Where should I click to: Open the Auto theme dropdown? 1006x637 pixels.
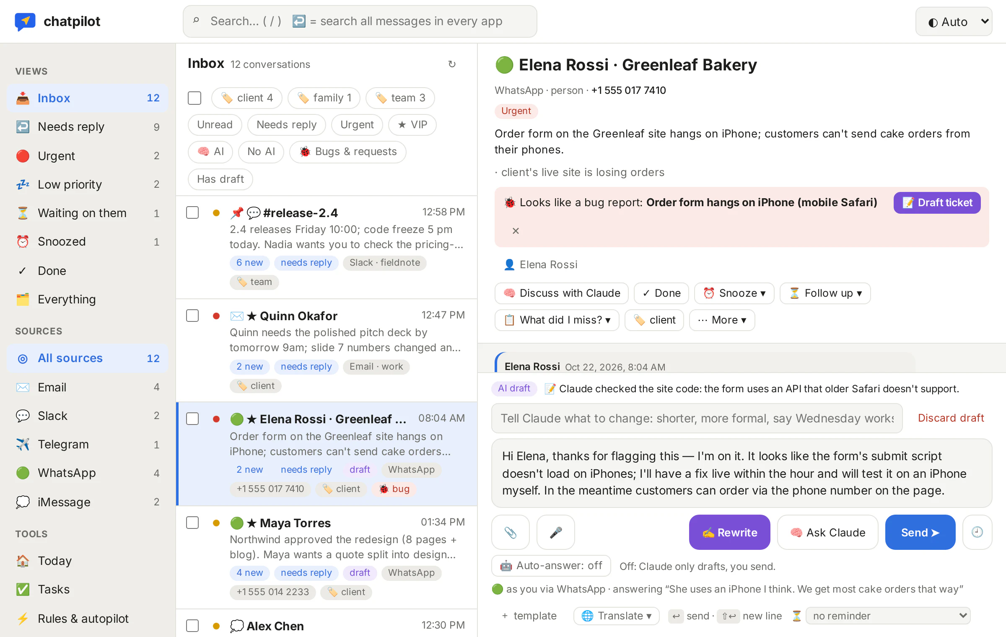point(954,21)
